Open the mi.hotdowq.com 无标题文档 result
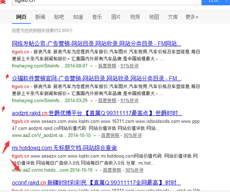 64,148
